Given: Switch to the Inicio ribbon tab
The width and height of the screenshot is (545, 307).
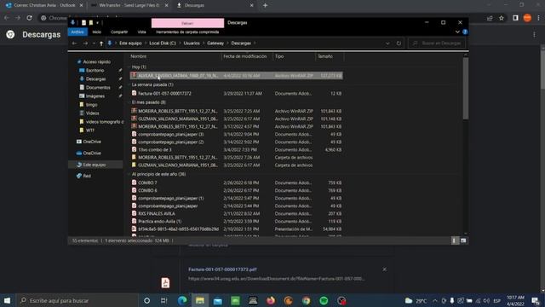Looking at the screenshot, I should click(96, 32).
